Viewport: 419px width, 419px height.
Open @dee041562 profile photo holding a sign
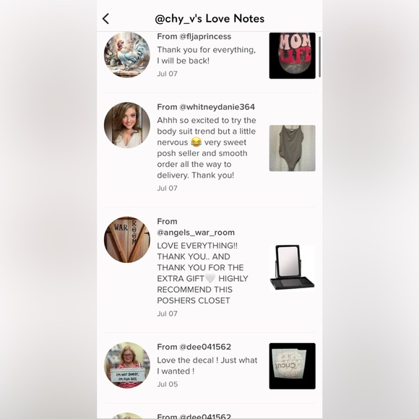click(x=127, y=365)
